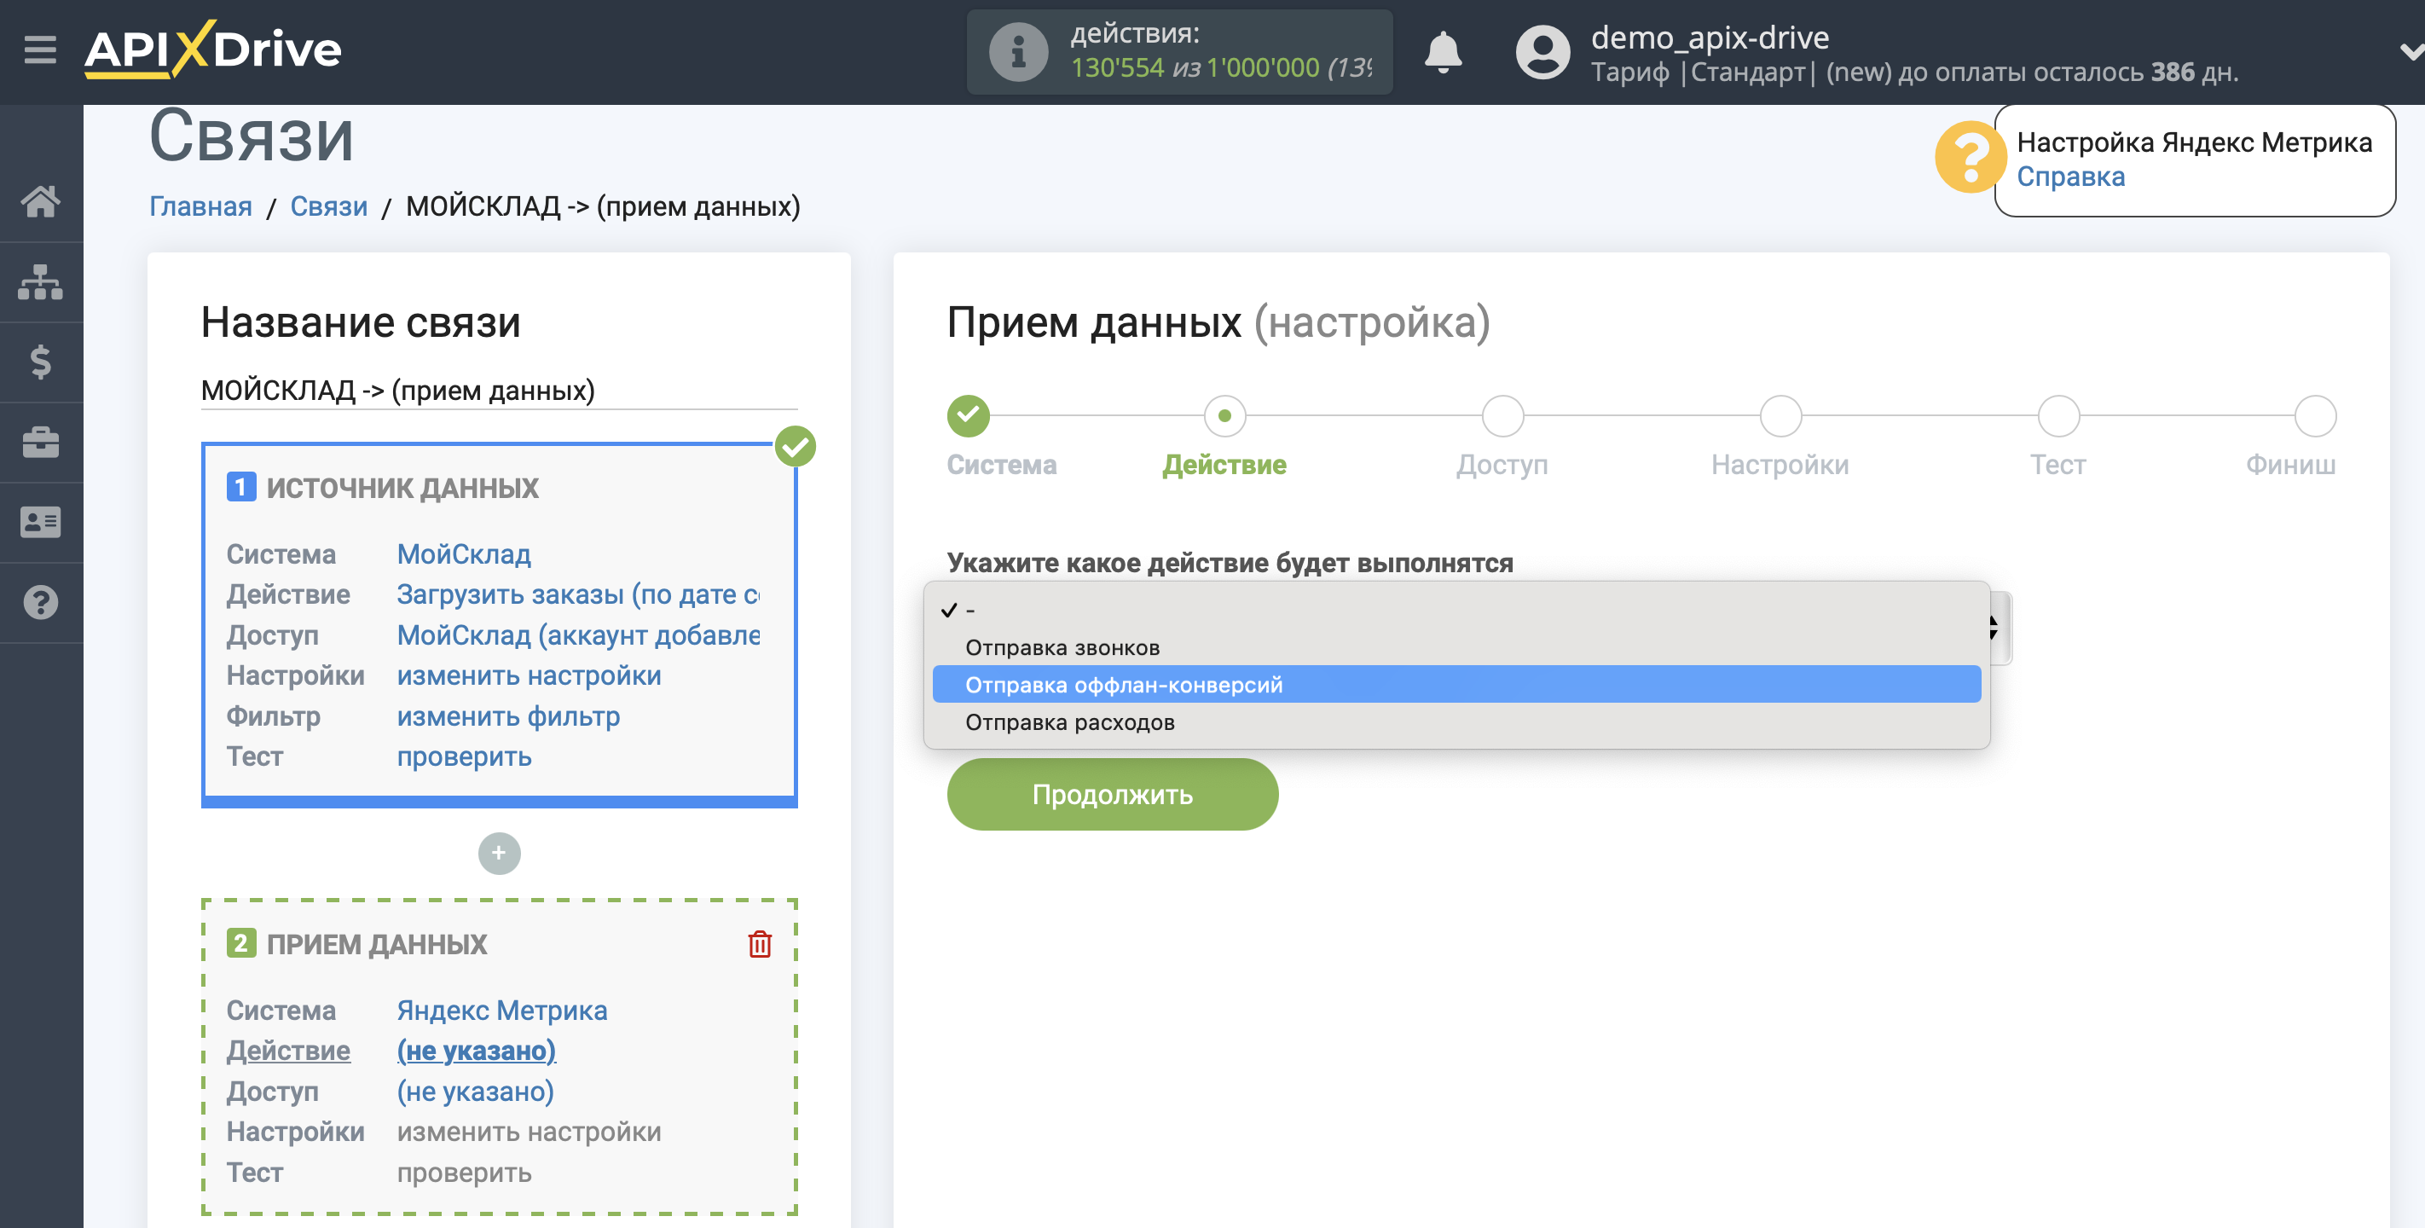Select the Финиш step circle
This screenshot has height=1228, width=2425.
tap(2315, 415)
